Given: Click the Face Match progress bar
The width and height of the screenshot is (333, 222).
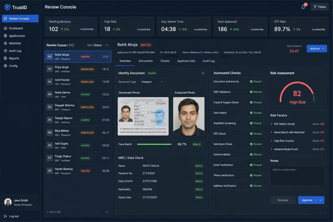Looking at the screenshot, I should pyautogui.click(x=155, y=144).
